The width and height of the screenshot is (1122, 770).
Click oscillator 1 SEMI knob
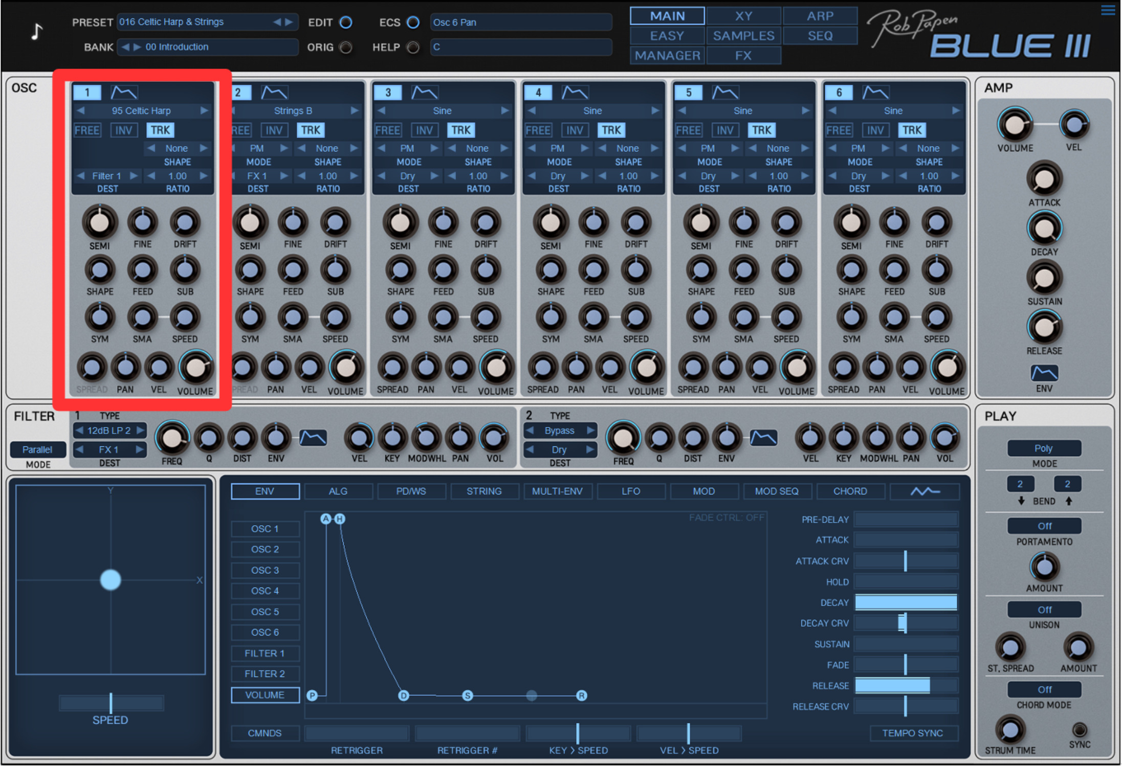100,222
